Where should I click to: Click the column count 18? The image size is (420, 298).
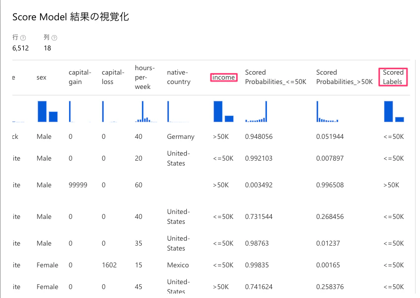point(47,48)
